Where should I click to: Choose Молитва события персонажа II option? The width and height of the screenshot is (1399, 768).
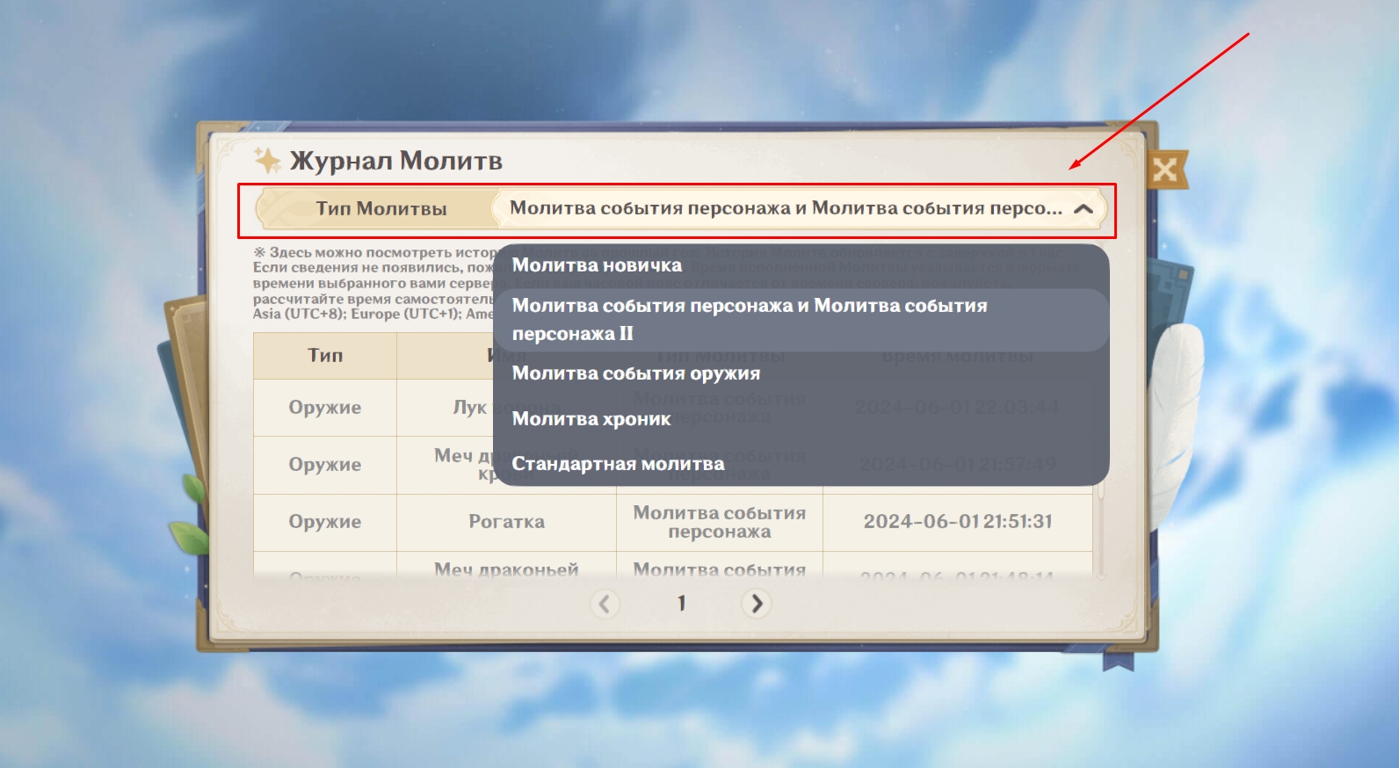[749, 320]
